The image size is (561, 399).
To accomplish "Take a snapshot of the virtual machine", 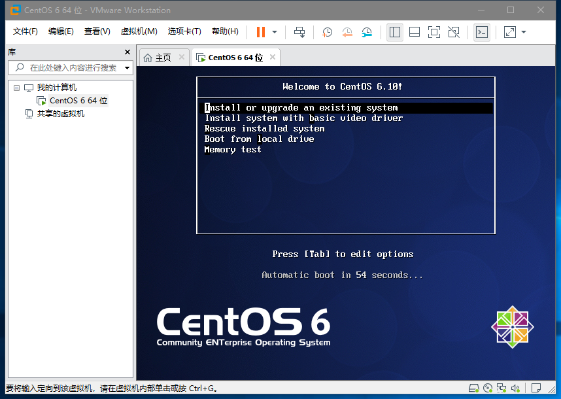I will point(327,31).
